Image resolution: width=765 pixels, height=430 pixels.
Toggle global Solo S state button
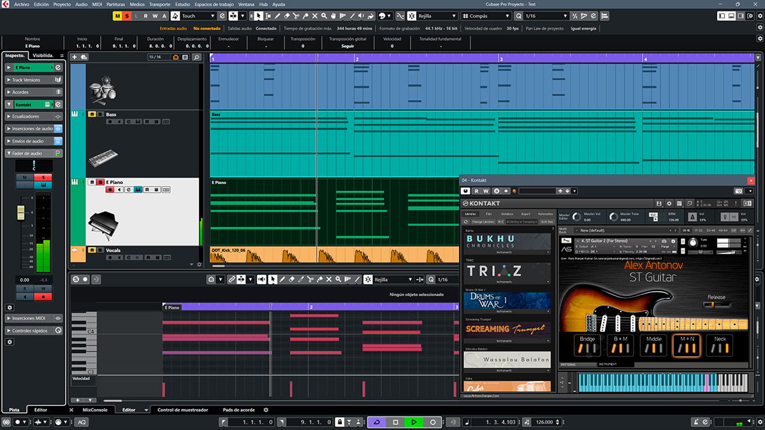click(127, 16)
